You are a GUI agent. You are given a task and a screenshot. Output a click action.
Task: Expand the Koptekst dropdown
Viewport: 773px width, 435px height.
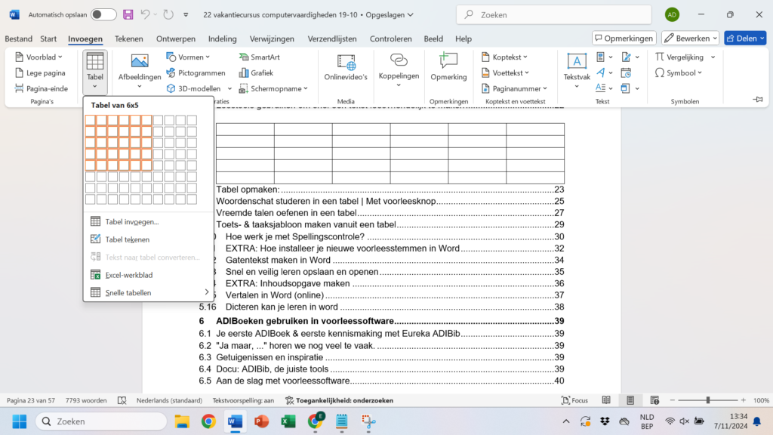click(504, 57)
